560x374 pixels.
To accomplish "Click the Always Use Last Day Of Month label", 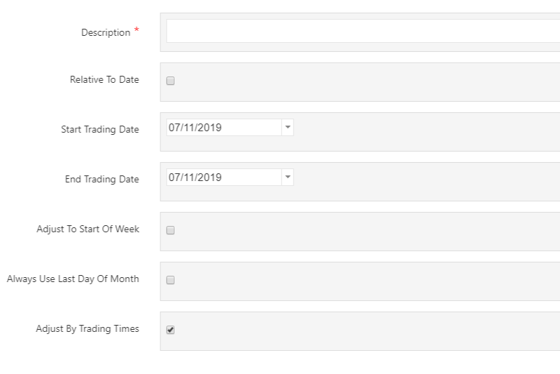I will point(73,279).
